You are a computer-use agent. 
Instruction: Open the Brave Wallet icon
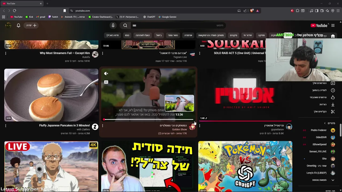click(x=322, y=11)
